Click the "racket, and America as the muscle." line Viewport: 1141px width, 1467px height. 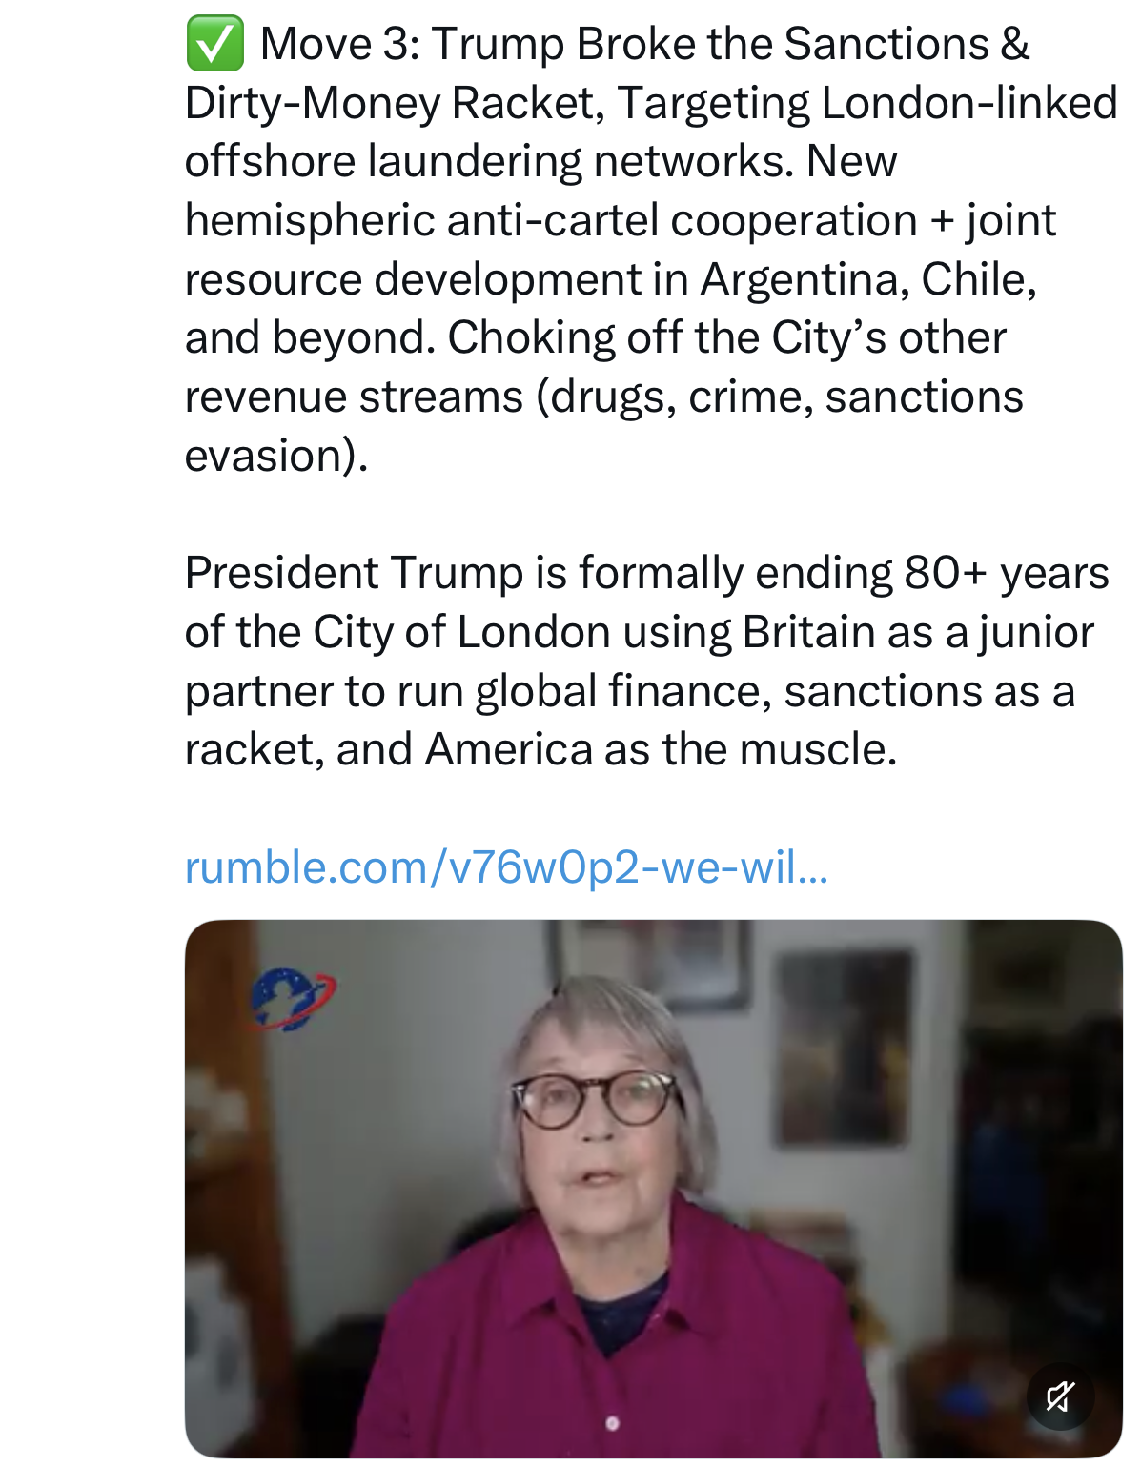(x=540, y=750)
